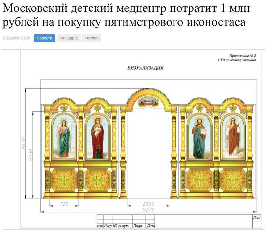Screen dimensions: 265x232
Task: Click the Лист cell at the drawing's right edge
Action: 257,218
